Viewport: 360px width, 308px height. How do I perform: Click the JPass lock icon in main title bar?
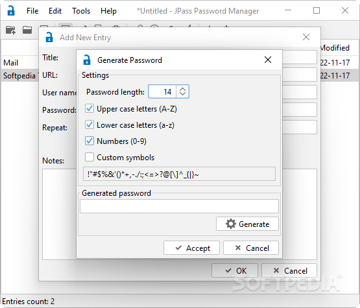click(x=11, y=10)
